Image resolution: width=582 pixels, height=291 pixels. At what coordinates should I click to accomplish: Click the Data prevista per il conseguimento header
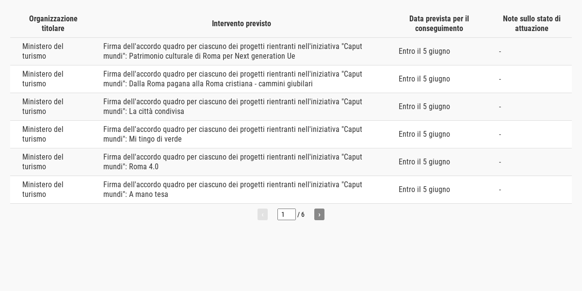[x=439, y=23]
